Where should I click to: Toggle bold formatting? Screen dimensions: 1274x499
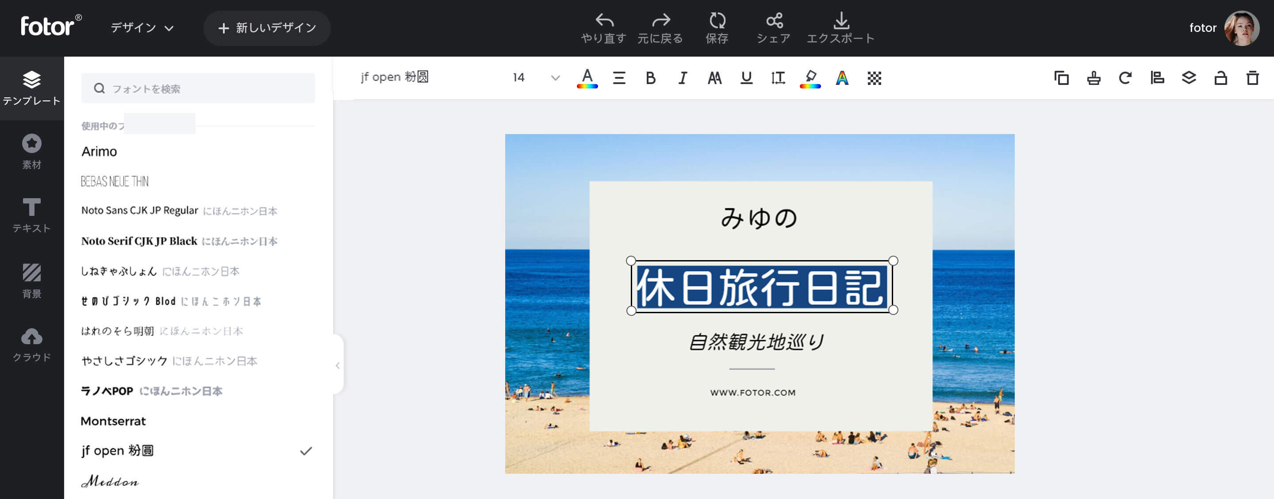(x=651, y=78)
